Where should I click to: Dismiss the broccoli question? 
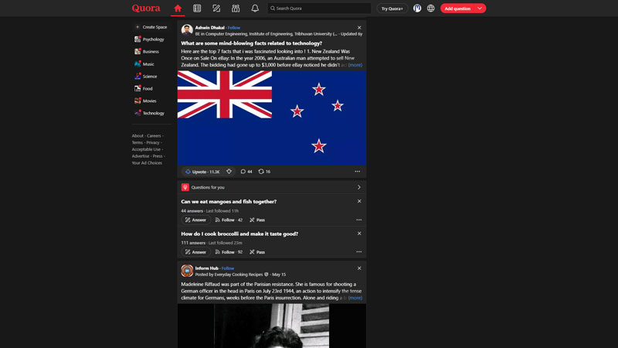point(359,234)
